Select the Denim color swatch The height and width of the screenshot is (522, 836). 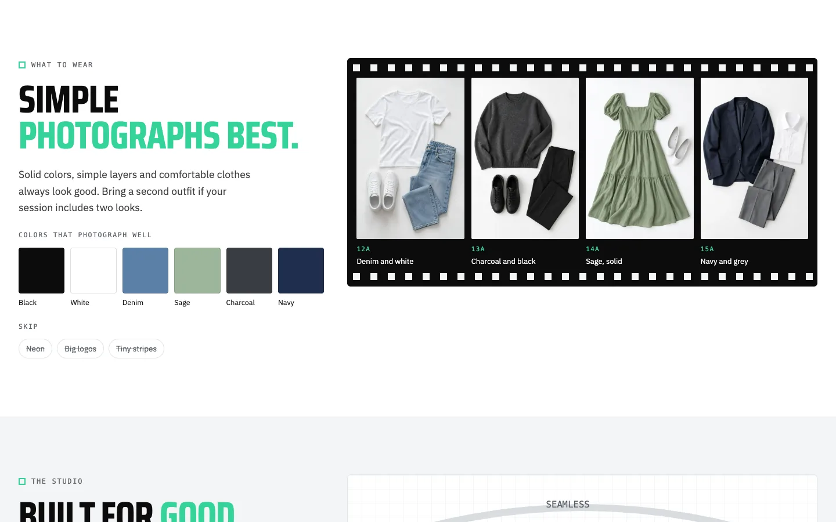tap(145, 270)
